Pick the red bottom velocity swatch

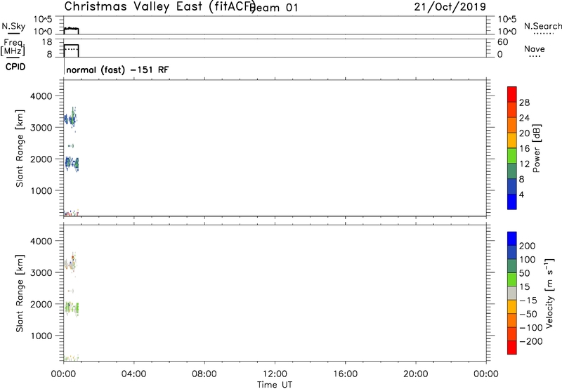(512, 348)
